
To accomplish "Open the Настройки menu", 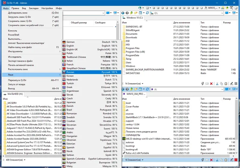I will coord(47,8).
